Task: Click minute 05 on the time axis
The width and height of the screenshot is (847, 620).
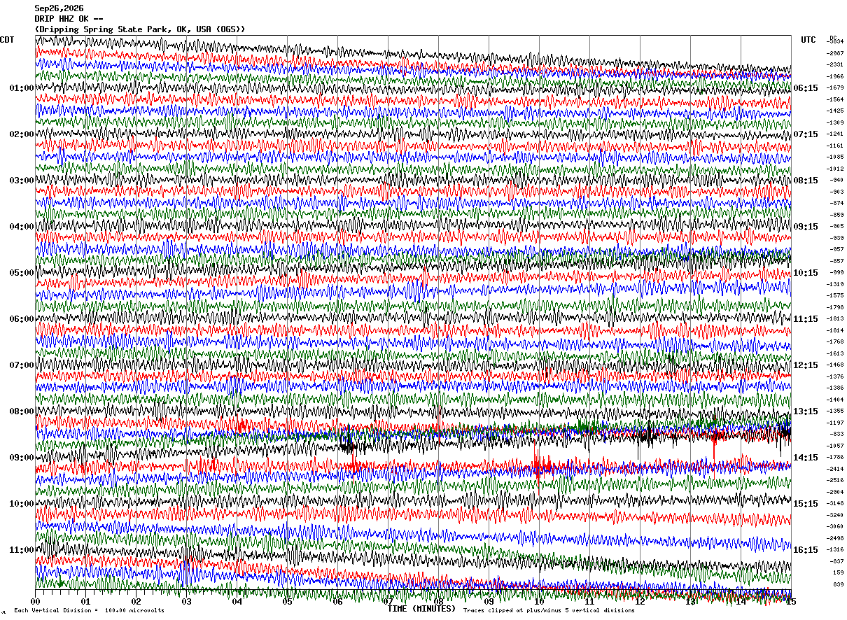Action: pos(287,601)
